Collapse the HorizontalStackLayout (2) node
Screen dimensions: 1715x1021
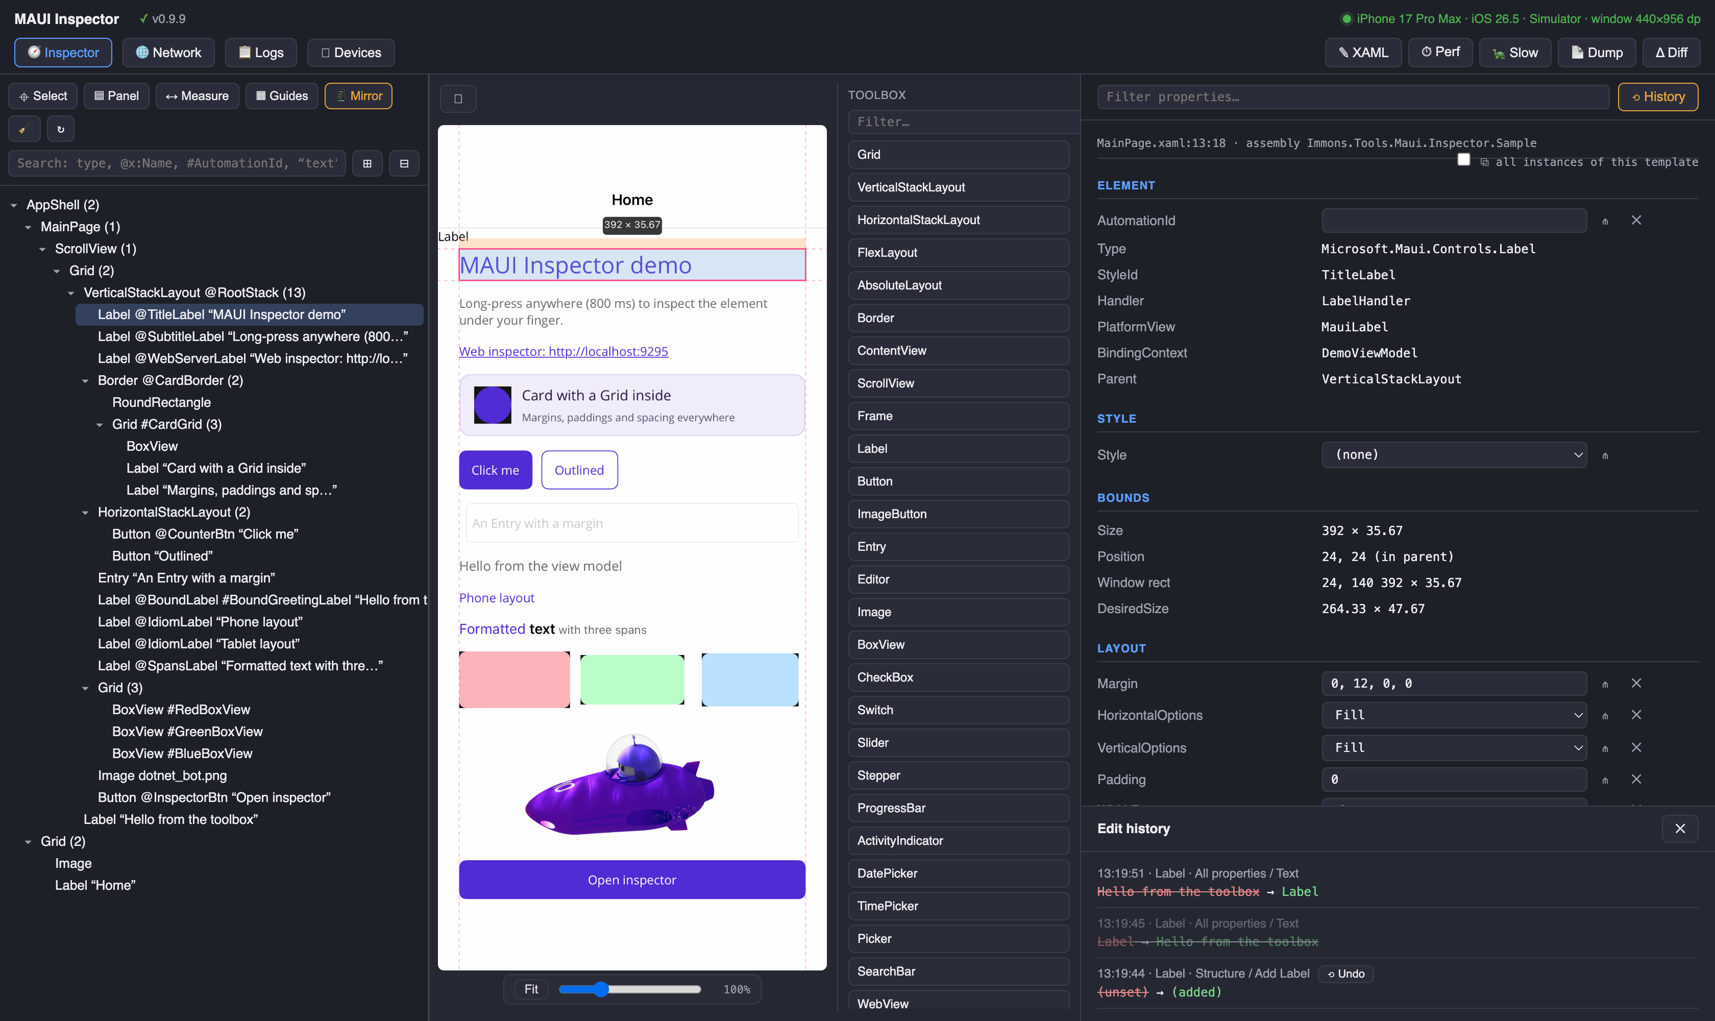(85, 513)
